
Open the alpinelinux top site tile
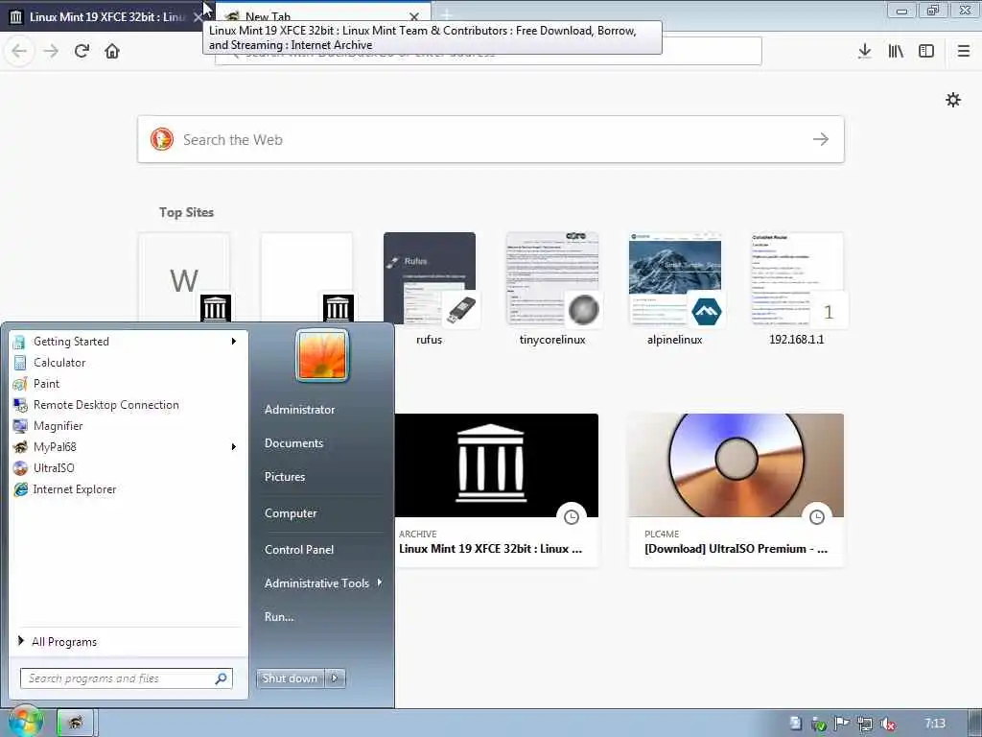coord(675,277)
